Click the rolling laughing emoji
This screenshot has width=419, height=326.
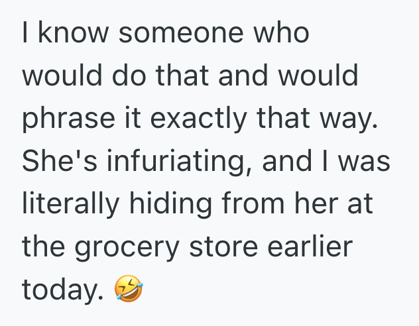(x=129, y=289)
